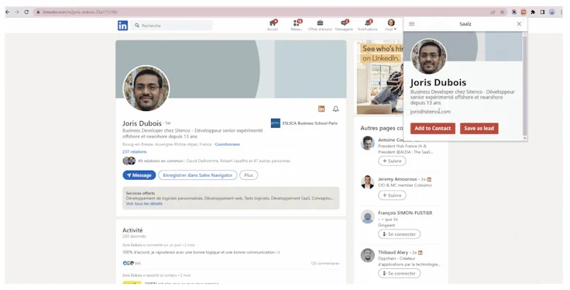Click joris@sitenco.com email in Saalz panel
The height and width of the screenshot is (290, 570).
click(431, 112)
